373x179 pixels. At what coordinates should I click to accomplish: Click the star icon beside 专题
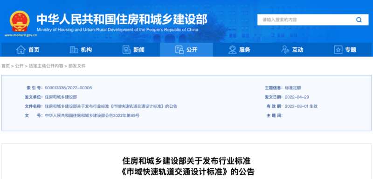pyautogui.click(x=338, y=50)
